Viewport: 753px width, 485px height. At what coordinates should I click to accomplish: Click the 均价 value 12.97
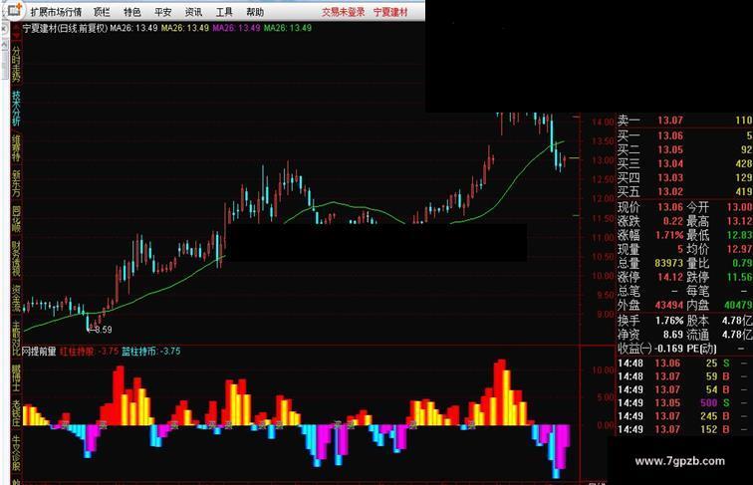(739, 249)
